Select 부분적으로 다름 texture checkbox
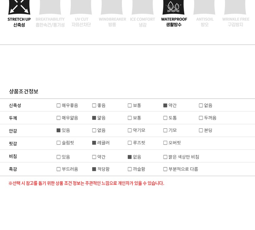The image size is (255, 230). click(165, 169)
